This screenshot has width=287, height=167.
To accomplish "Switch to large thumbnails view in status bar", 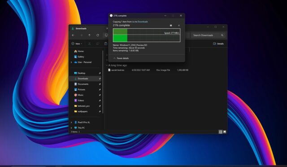I will tap(225, 132).
